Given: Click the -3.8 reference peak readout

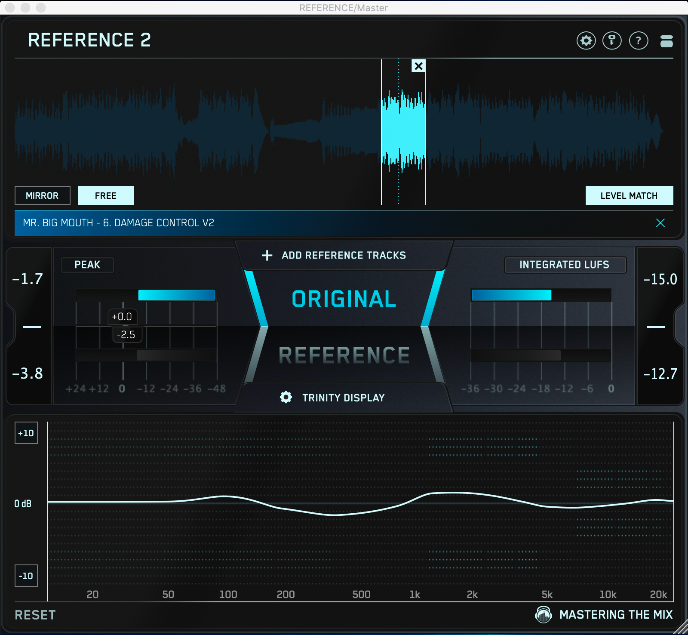Looking at the screenshot, I should (x=28, y=373).
